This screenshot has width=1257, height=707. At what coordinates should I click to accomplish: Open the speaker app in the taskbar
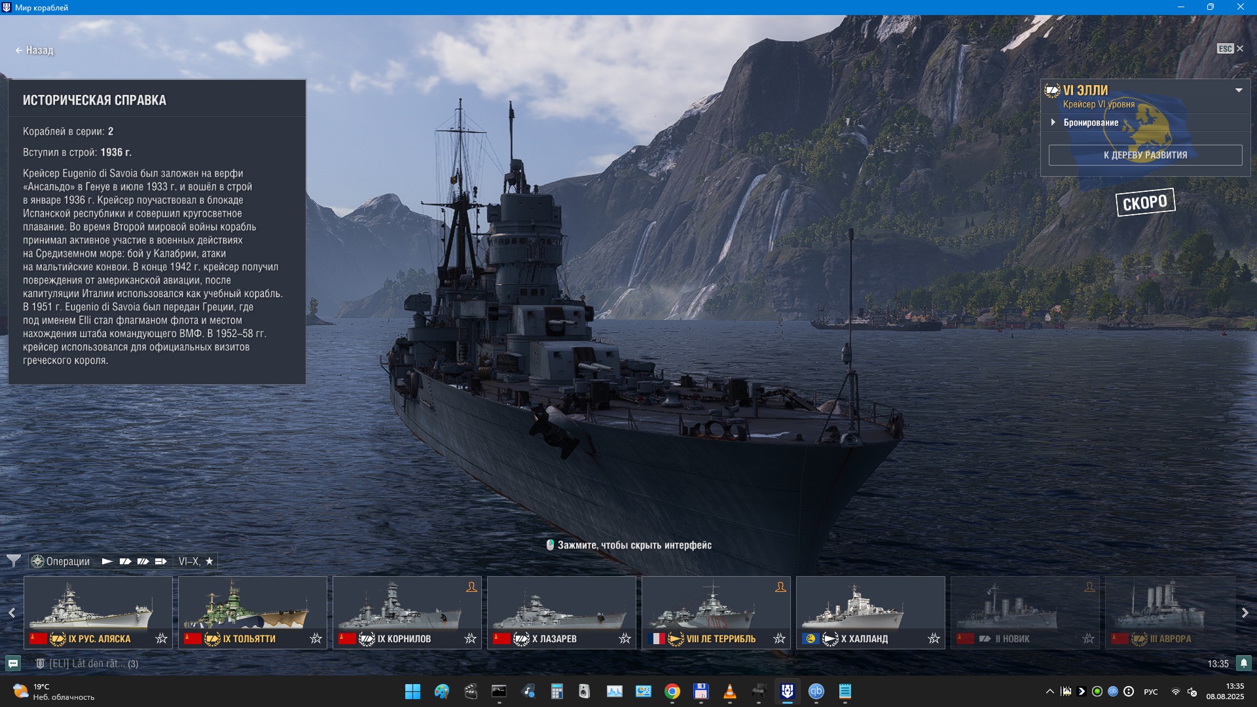[x=585, y=691]
